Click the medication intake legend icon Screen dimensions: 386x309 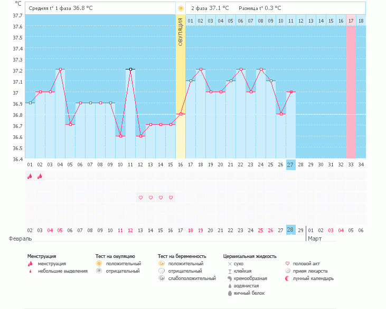287,271
